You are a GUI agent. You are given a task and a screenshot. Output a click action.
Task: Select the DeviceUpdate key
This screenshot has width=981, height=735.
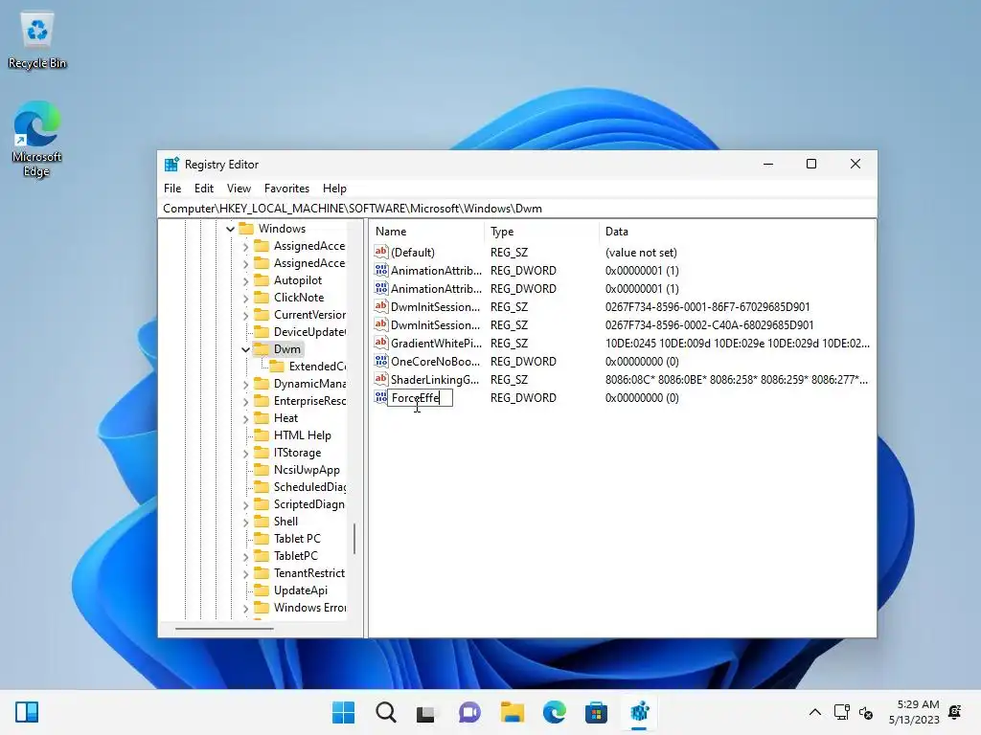pos(309,332)
